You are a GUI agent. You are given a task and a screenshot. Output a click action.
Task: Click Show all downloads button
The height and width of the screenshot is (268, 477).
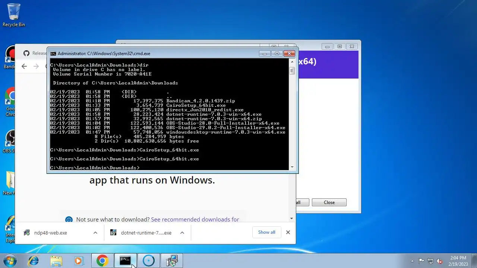click(267, 232)
